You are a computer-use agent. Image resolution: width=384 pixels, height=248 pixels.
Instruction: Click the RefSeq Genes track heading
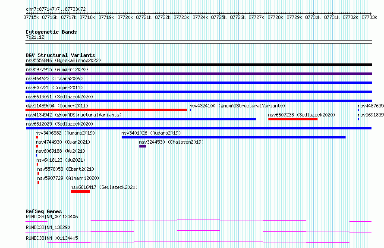[44, 211]
